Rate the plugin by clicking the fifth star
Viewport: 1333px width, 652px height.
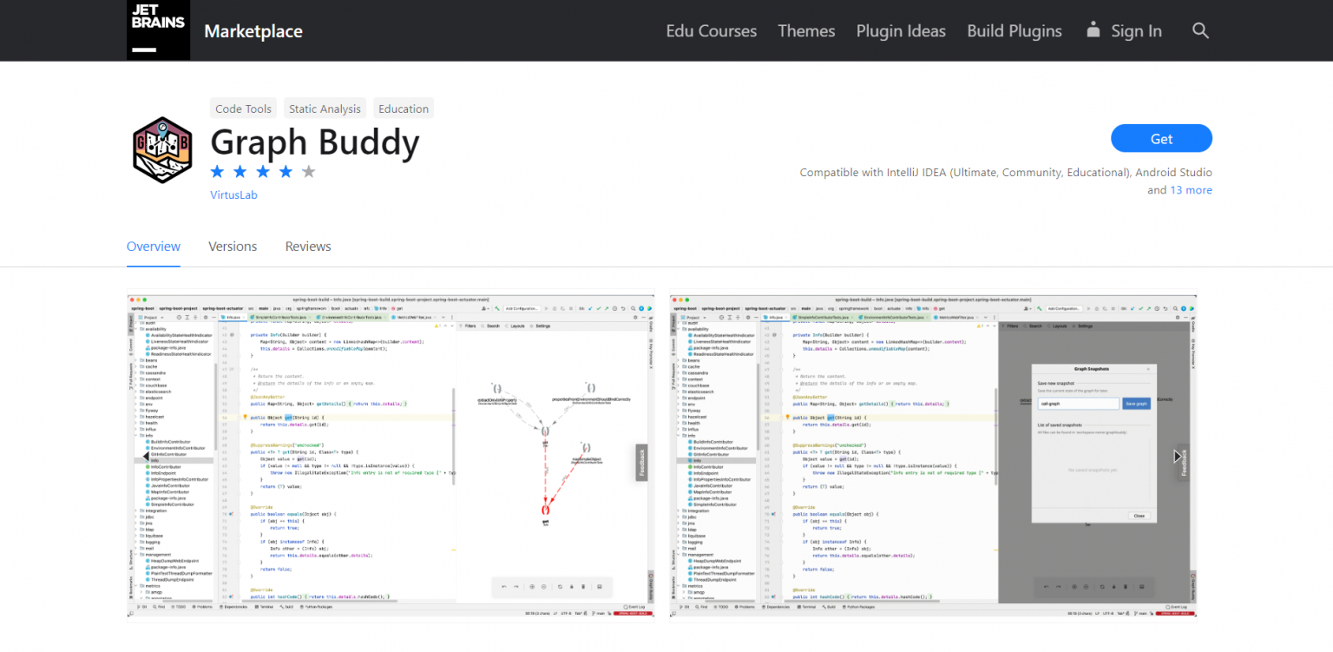click(308, 171)
